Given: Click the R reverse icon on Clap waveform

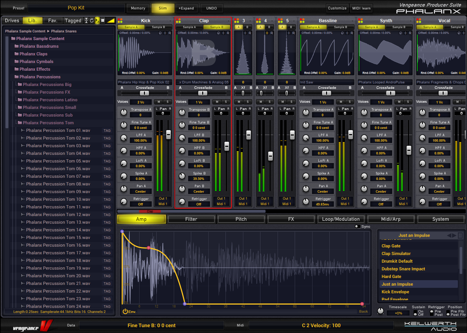Looking at the screenshot, I should (x=228, y=33).
